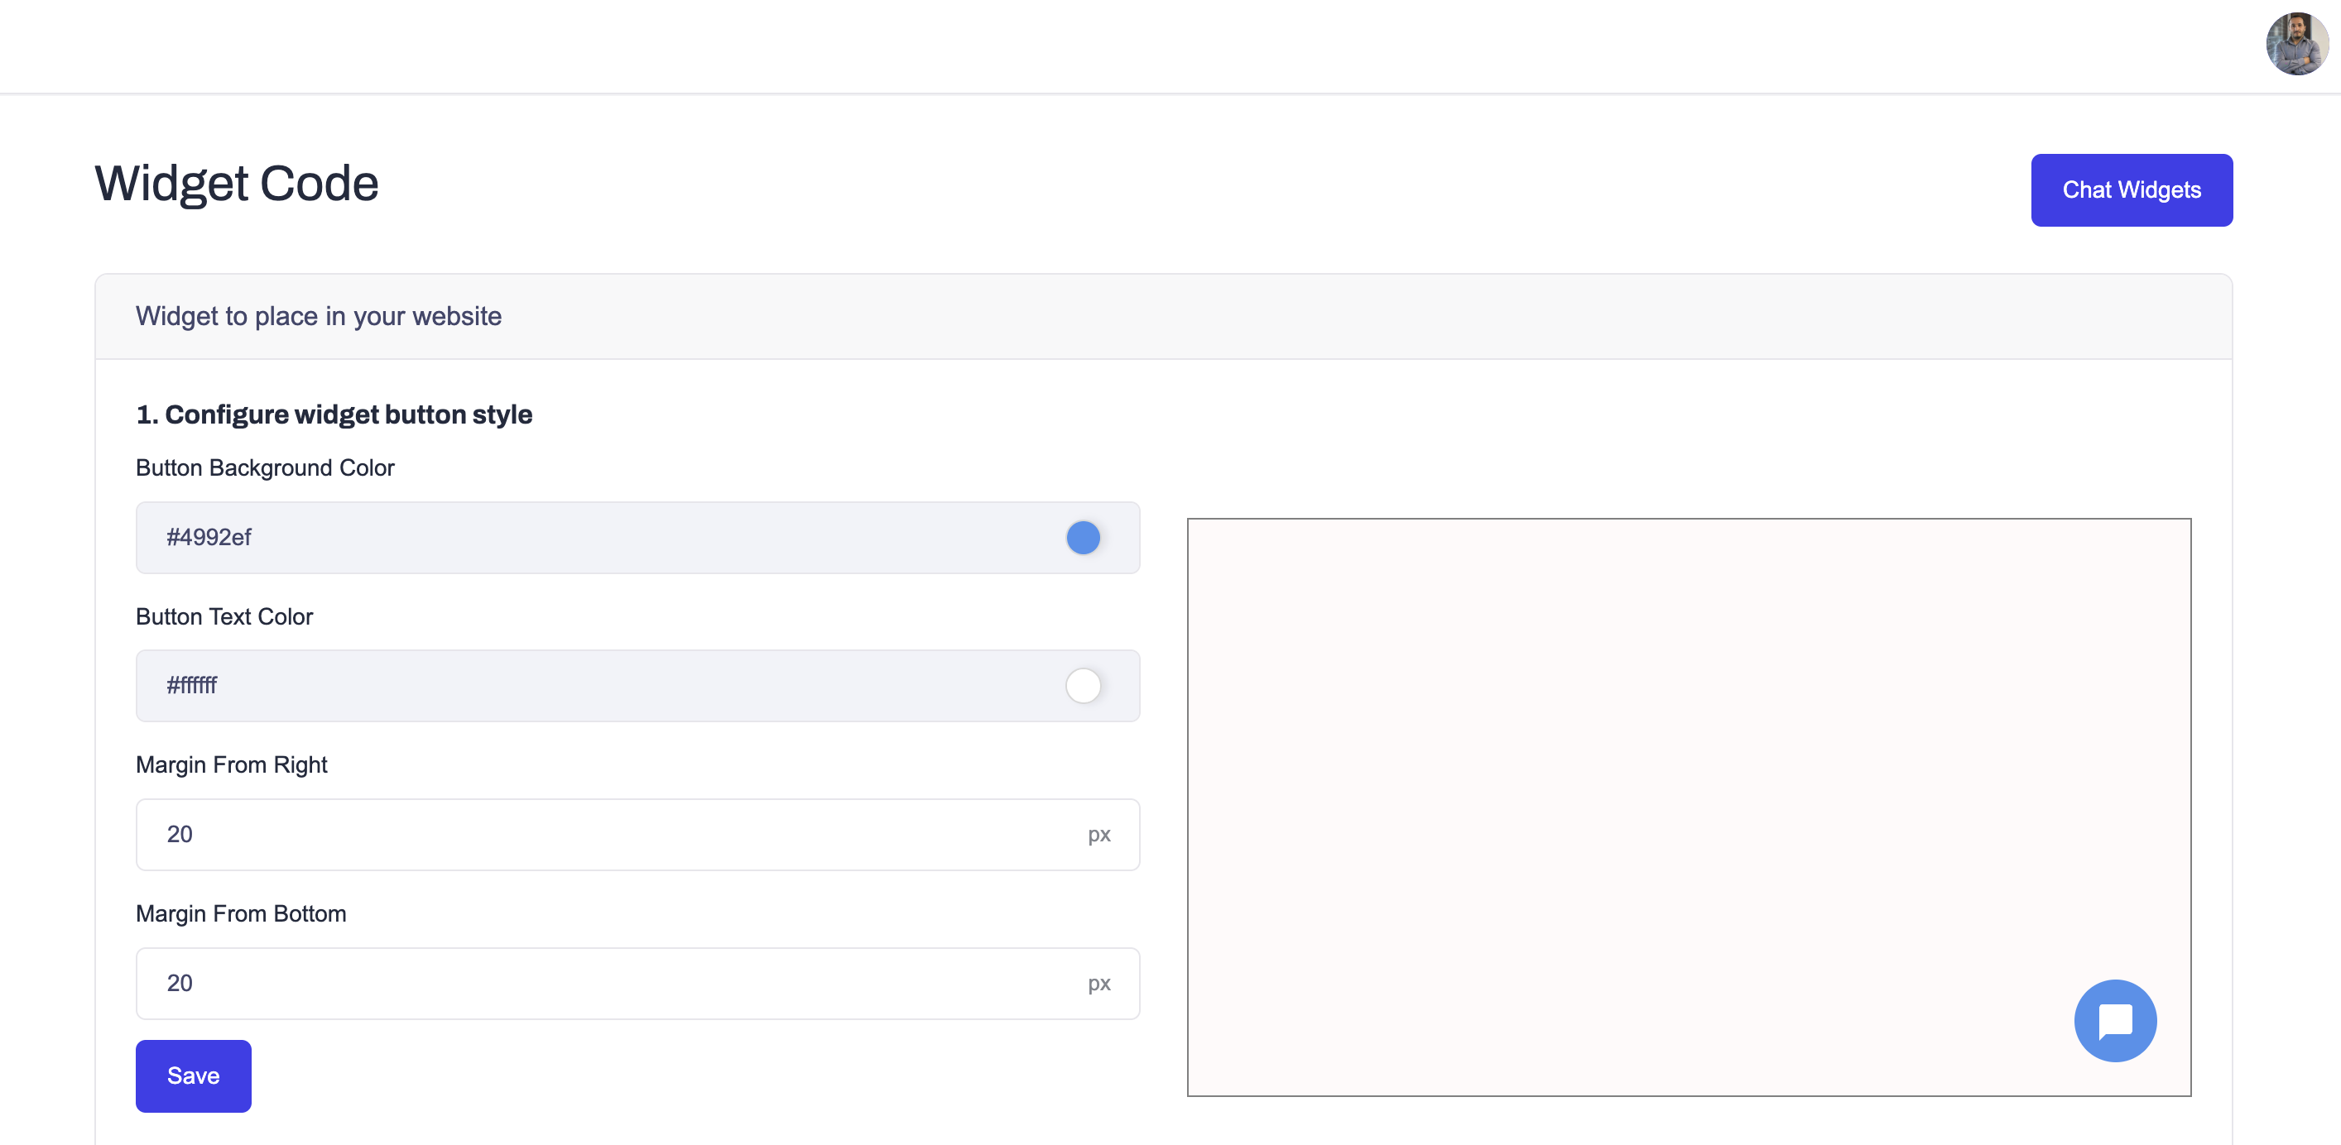Click the 'Configure widget button style' heading
Image resolution: width=2341 pixels, height=1145 pixels.
click(334, 414)
